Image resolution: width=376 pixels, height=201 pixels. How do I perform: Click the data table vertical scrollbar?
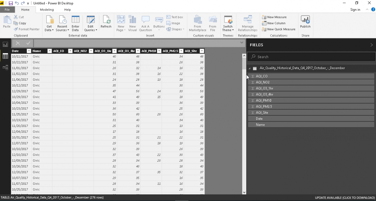[x=244, y=125]
